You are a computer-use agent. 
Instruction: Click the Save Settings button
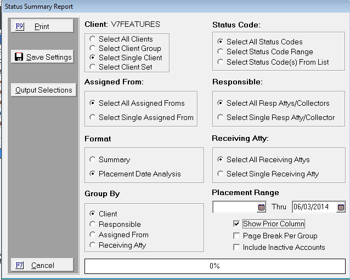[x=42, y=57]
